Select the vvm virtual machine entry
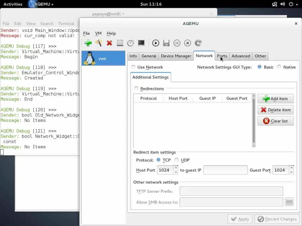This screenshot has width=302, height=226. [104, 58]
